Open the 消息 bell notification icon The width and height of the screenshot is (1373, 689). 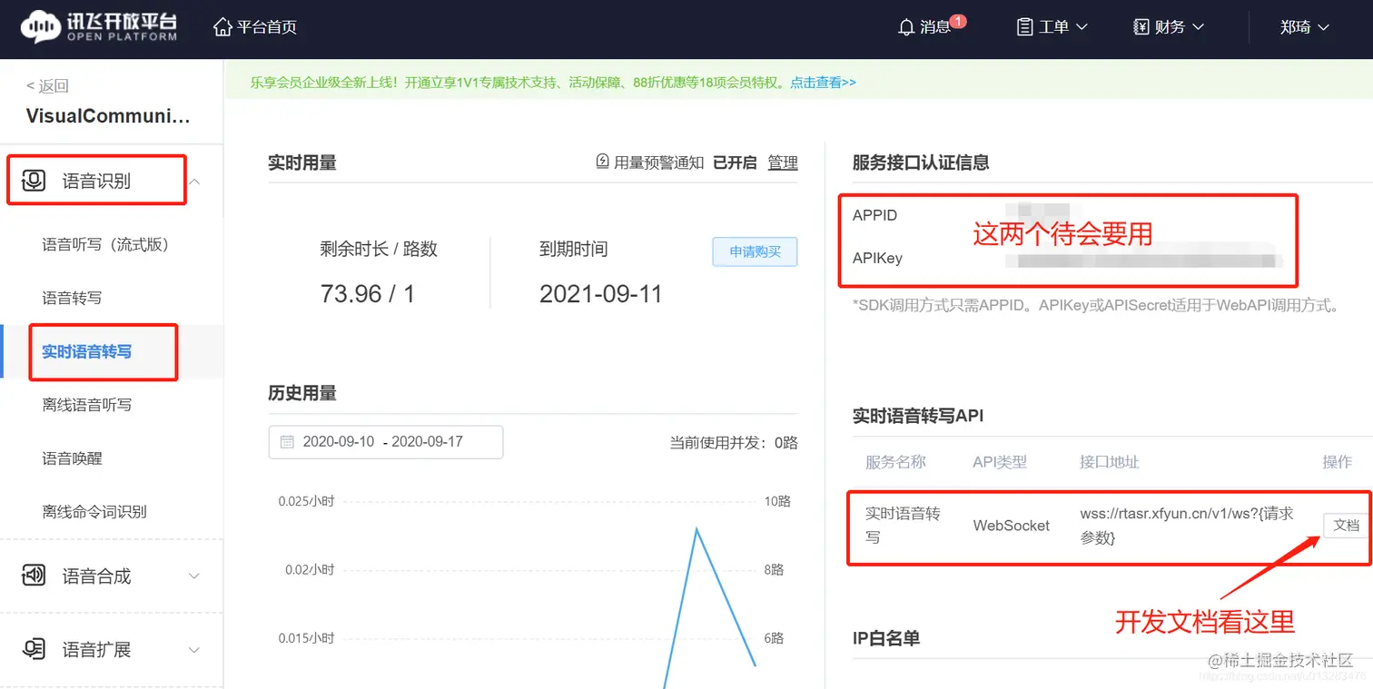click(x=906, y=27)
